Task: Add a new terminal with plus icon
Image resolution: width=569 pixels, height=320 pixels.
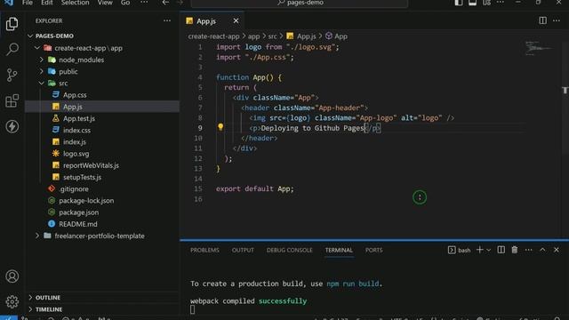Action: click(x=479, y=250)
